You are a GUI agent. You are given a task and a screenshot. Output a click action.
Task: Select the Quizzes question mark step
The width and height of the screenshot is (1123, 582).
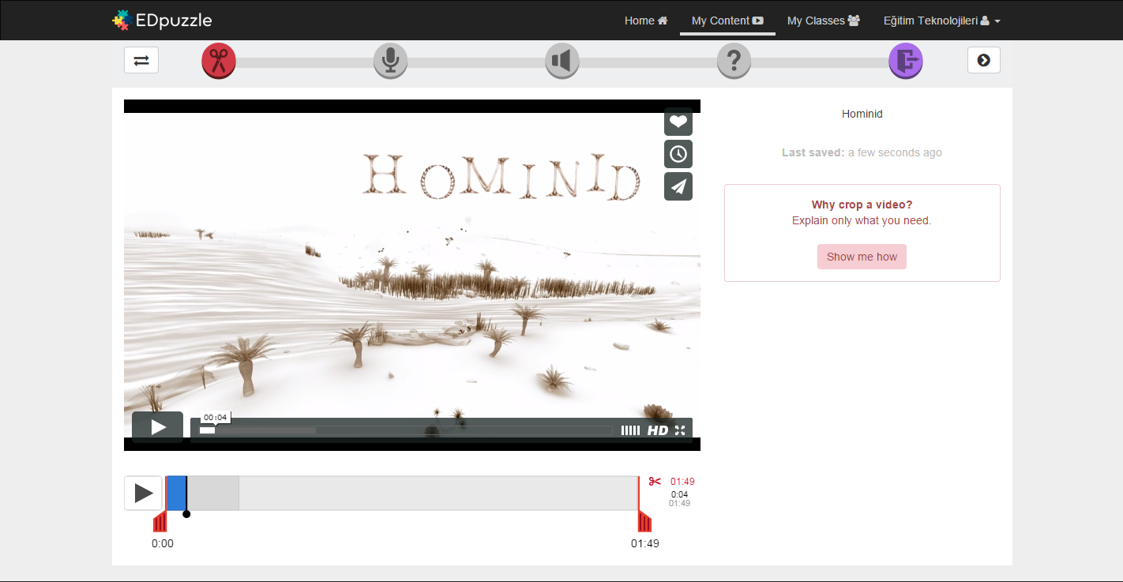(734, 61)
